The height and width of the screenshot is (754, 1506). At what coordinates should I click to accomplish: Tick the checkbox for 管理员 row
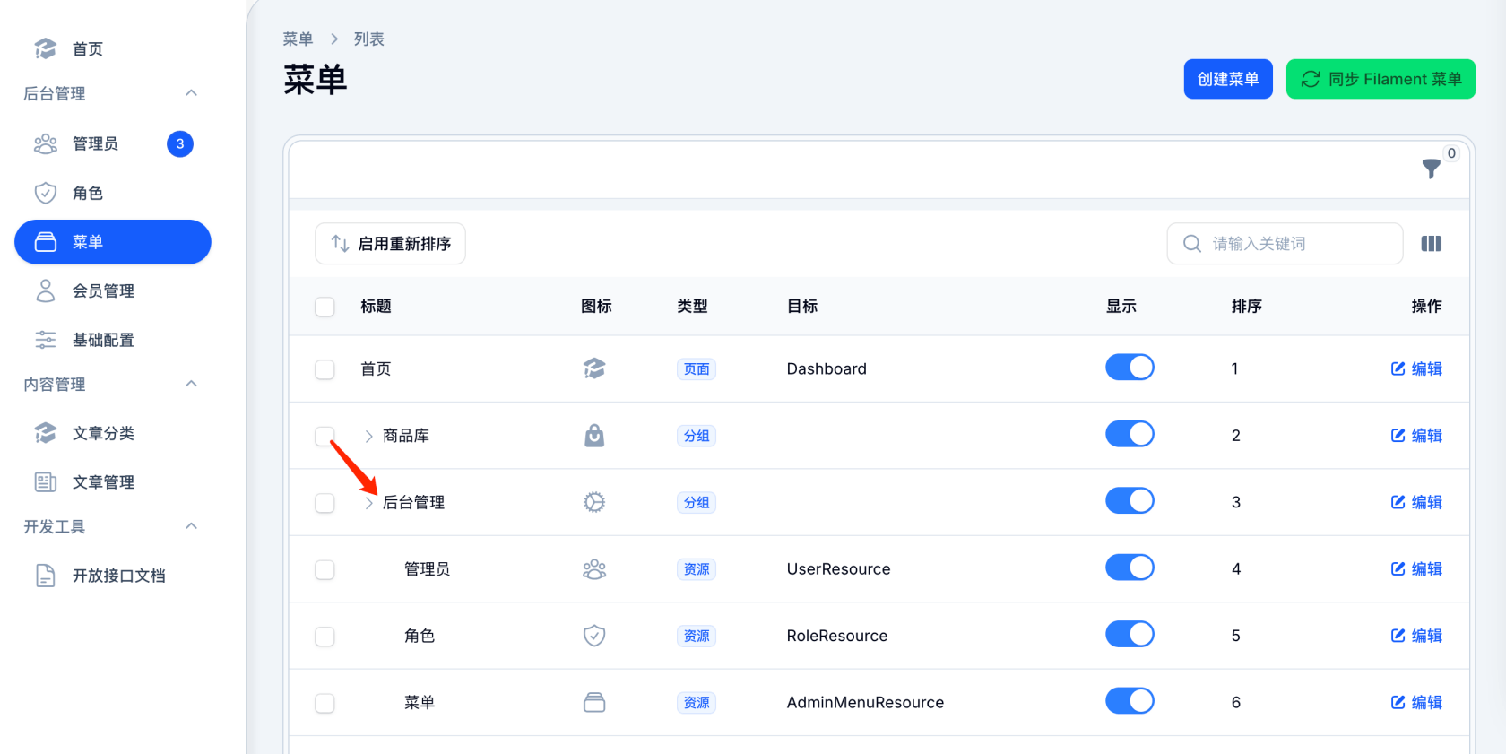tap(325, 570)
